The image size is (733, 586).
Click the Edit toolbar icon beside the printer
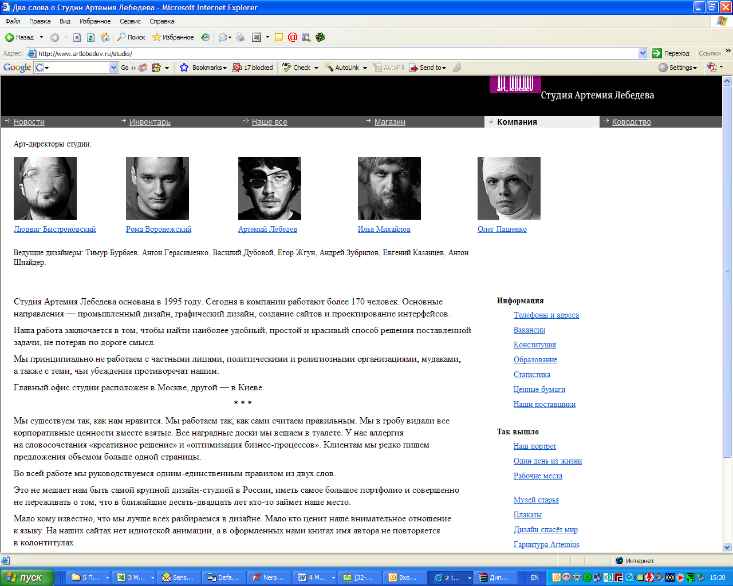point(257,37)
